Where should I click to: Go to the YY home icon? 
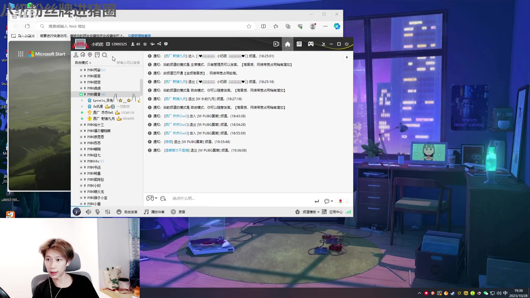point(288,44)
